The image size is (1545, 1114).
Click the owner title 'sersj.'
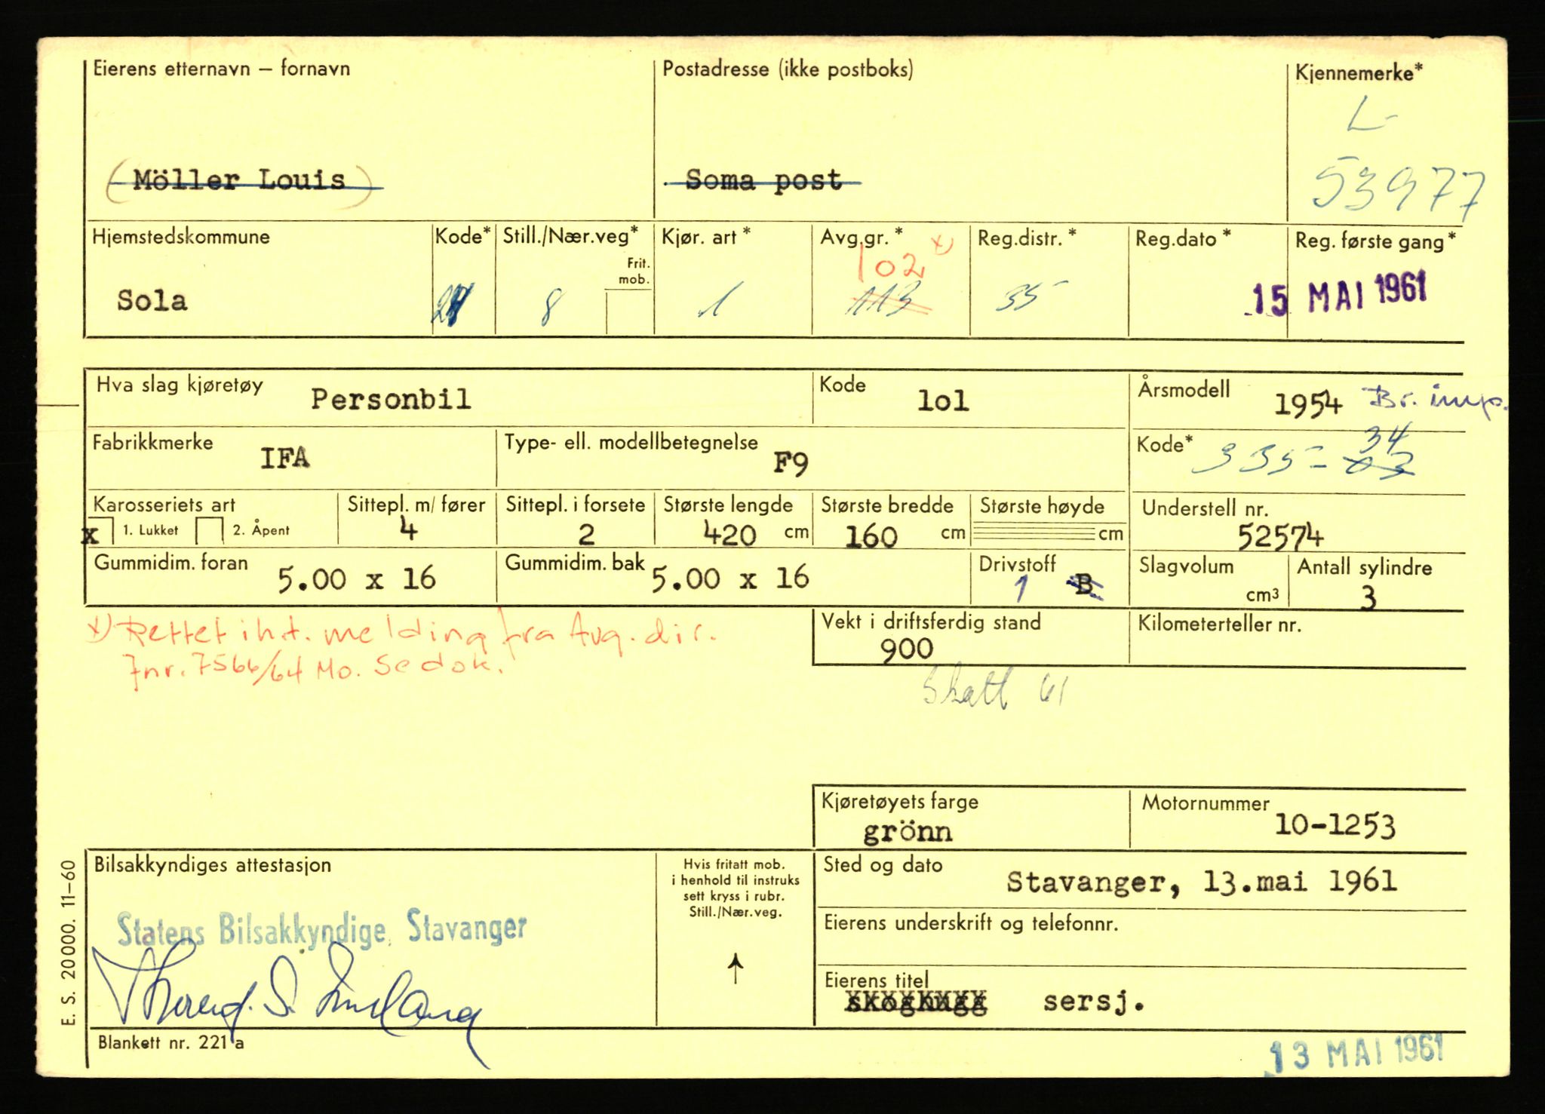tap(1094, 1002)
